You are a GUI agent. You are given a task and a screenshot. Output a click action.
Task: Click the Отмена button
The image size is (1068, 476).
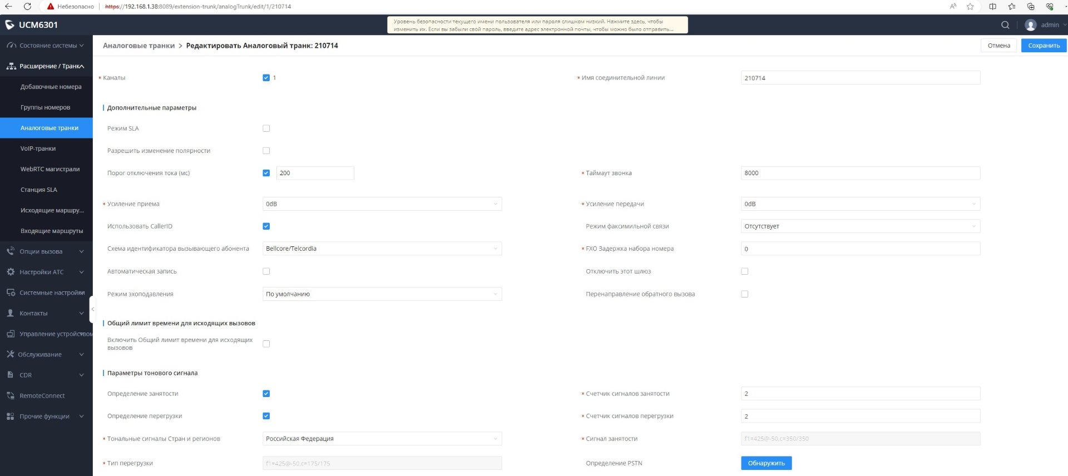(x=998, y=46)
